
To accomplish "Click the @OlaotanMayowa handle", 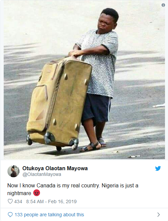I will pos(42,174).
